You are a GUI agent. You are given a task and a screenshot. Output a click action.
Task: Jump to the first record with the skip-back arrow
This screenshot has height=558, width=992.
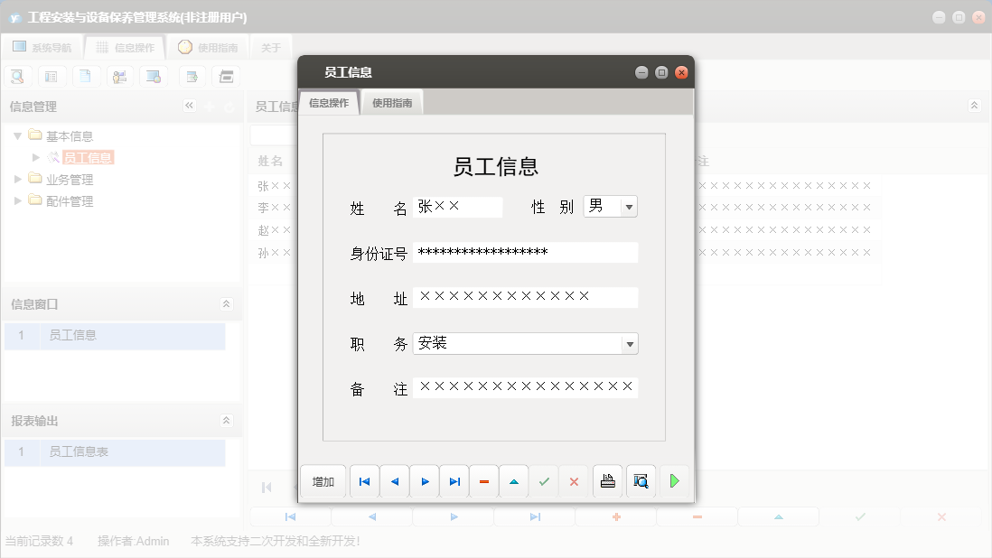364,481
